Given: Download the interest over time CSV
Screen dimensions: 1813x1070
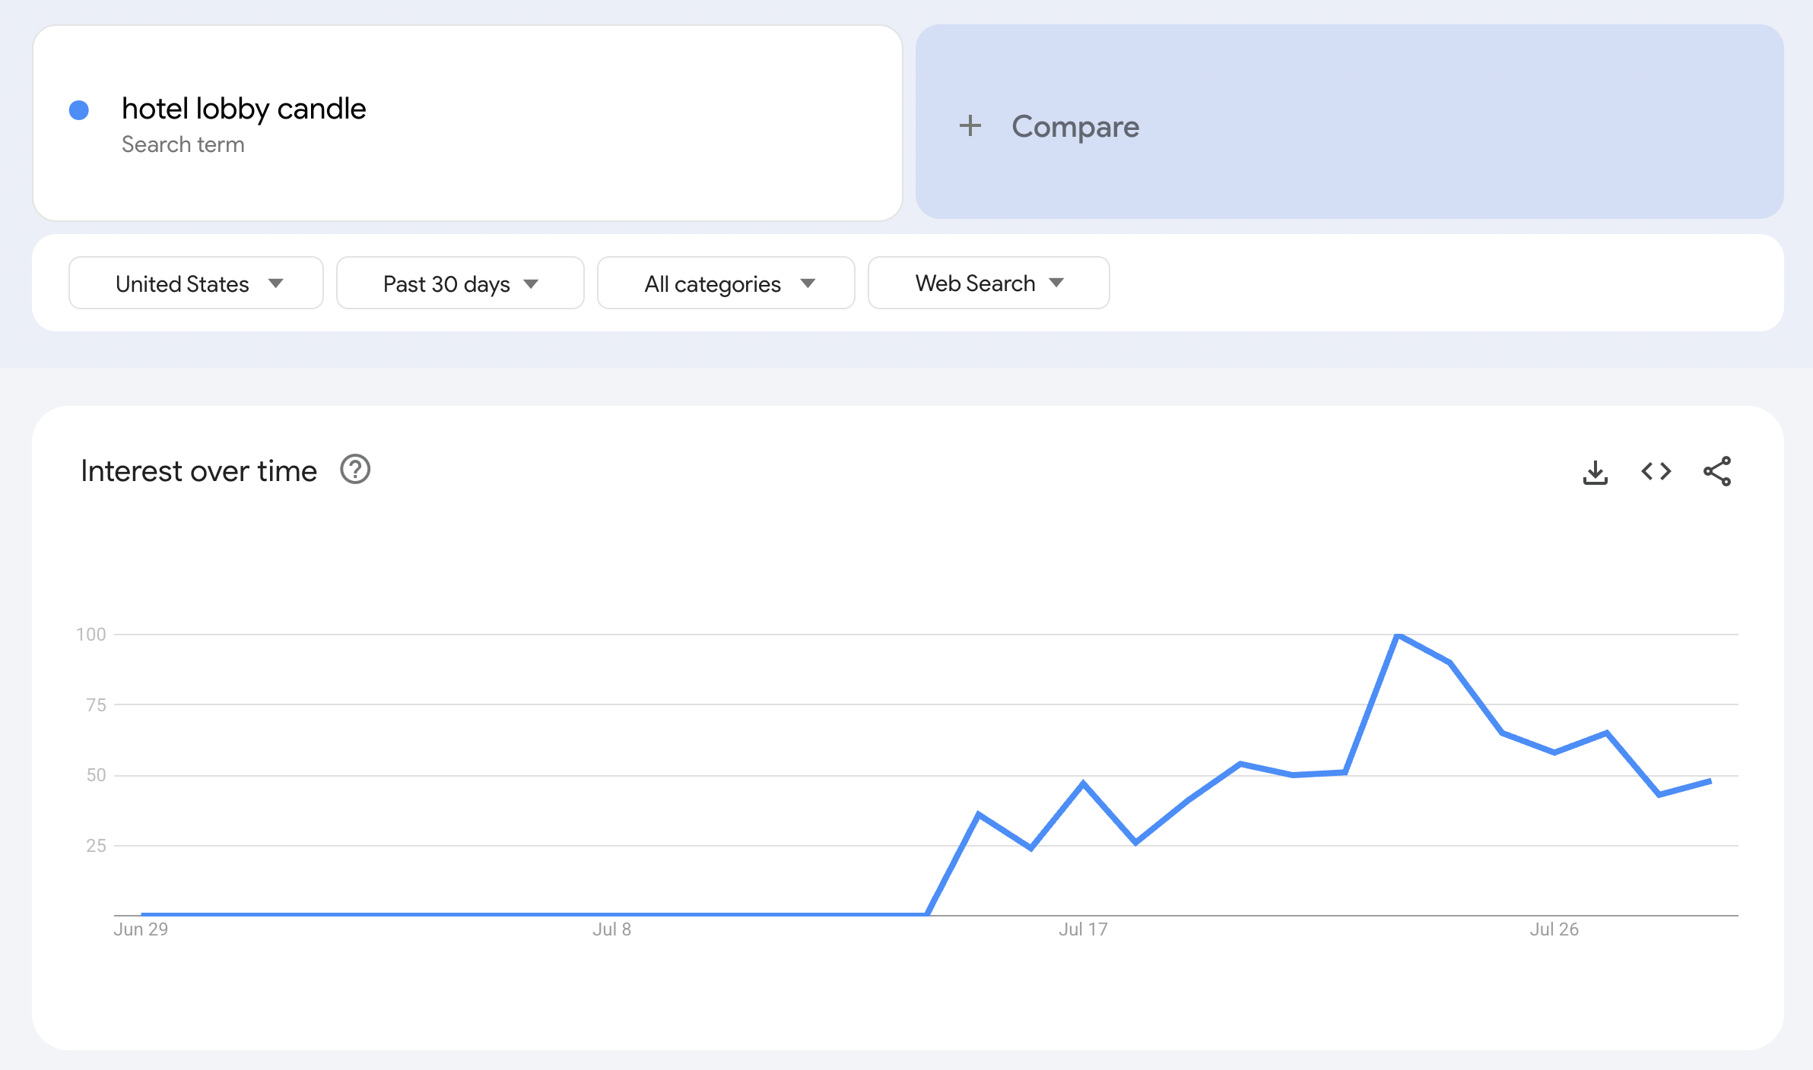Looking at the screenshot, I should 1595,472.
